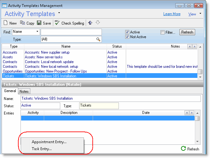Switch to the Notes tab
Viewport: 210px width, 158px height.
click(24, 91)
